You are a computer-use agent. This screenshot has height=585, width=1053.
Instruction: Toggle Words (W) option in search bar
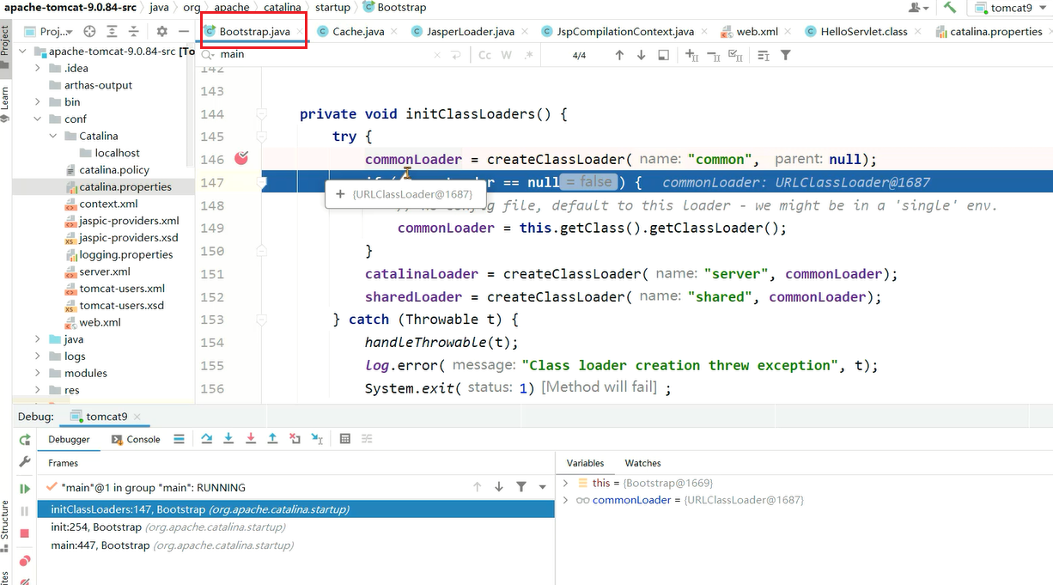(x=506, y=55)
